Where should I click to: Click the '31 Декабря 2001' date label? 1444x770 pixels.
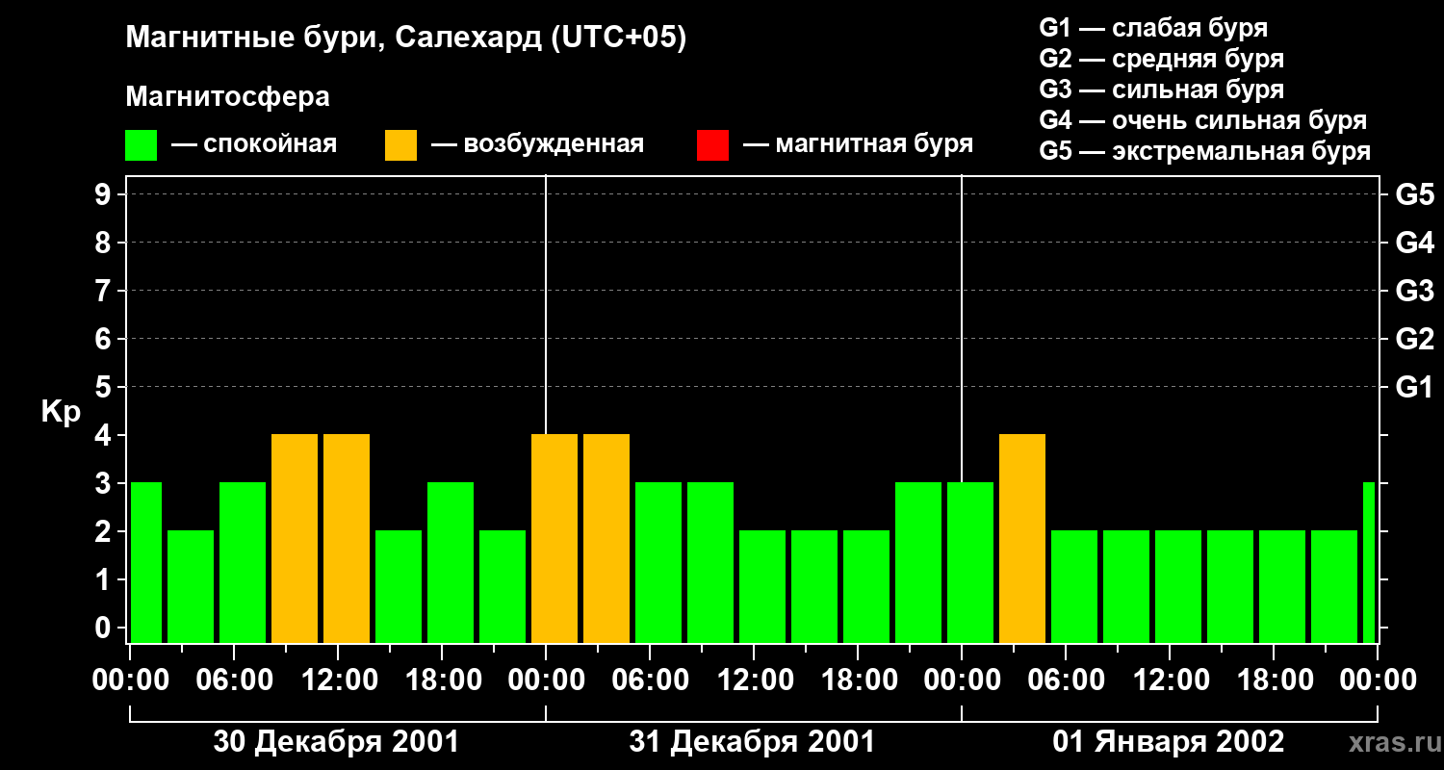(752, 742)
